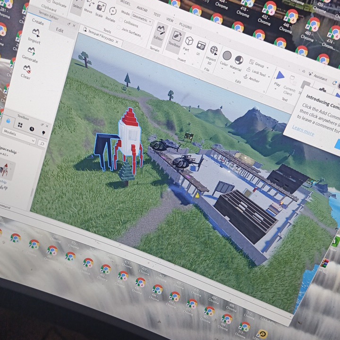Click the Toolbox vertical scrollbar

coord(32,193)
